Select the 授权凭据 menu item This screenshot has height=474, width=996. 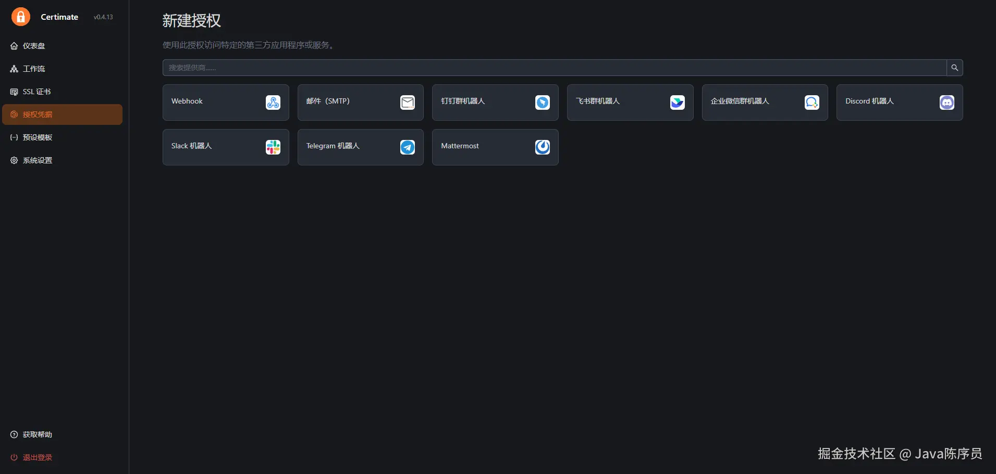point(63,114)
